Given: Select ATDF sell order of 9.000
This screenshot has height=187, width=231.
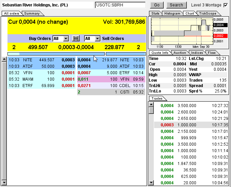Looking at the screenshot, I should coord(111,66).
